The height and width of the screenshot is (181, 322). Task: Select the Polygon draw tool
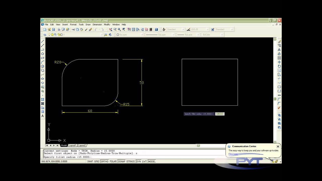[43, 54]
